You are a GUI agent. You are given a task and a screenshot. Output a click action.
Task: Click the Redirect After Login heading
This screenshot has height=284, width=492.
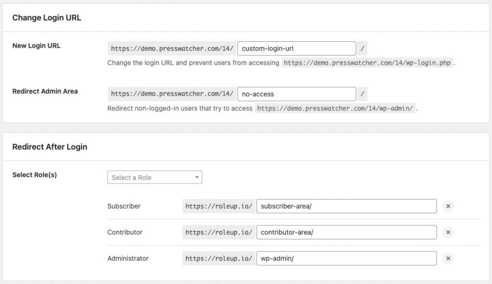(x=49, y=147)
